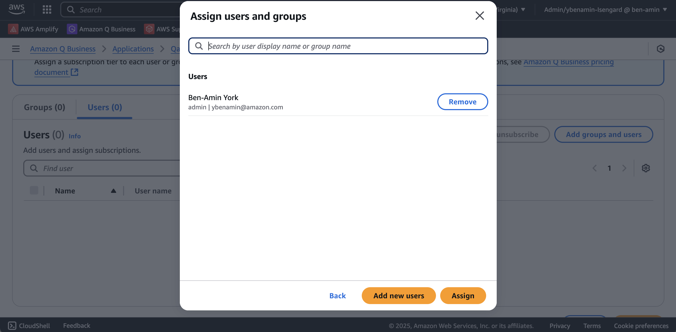
Task: Sort by the Name column arrow
Action: point(113,191)
